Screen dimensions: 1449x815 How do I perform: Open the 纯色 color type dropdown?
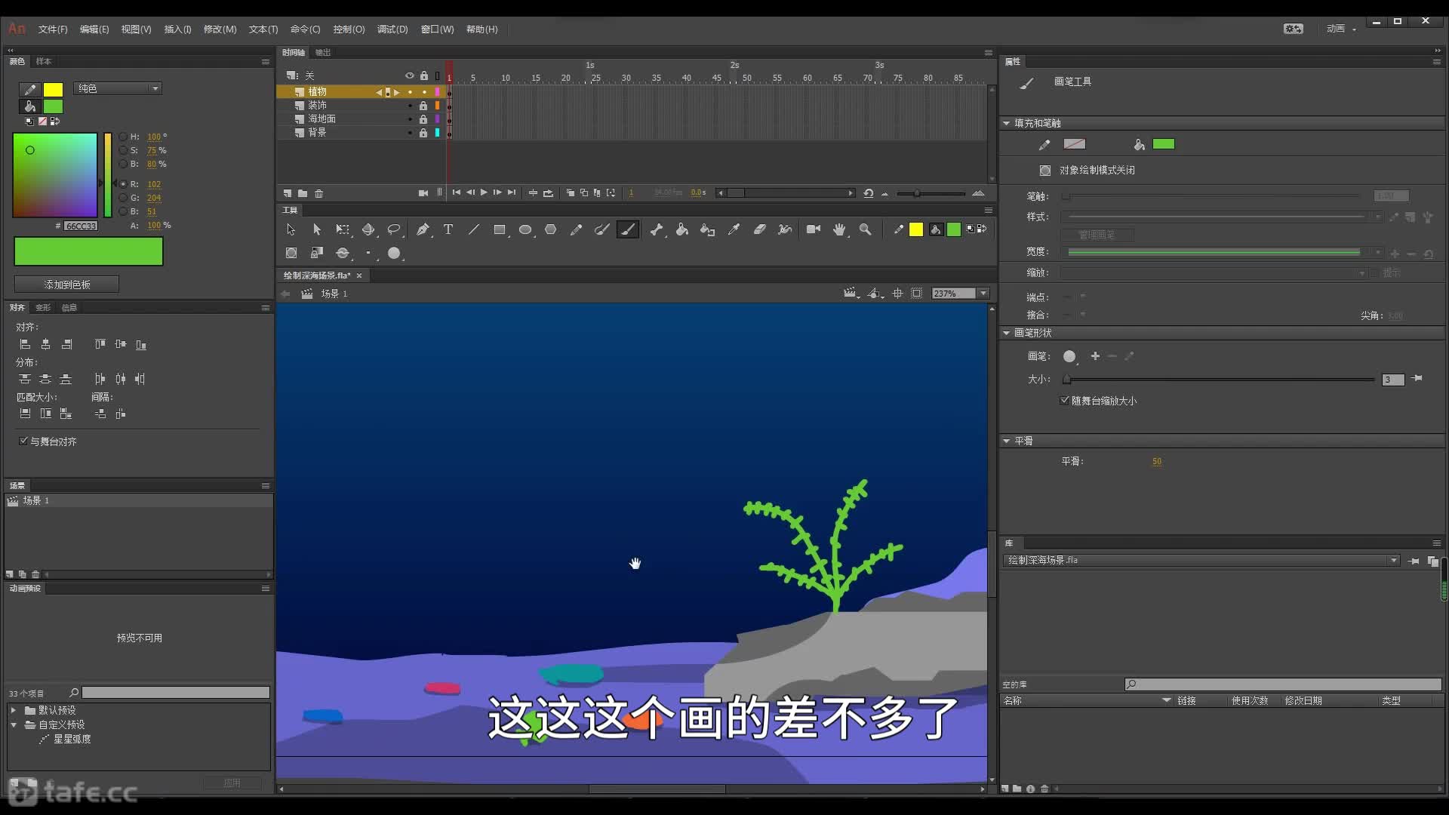coord(118,88)
